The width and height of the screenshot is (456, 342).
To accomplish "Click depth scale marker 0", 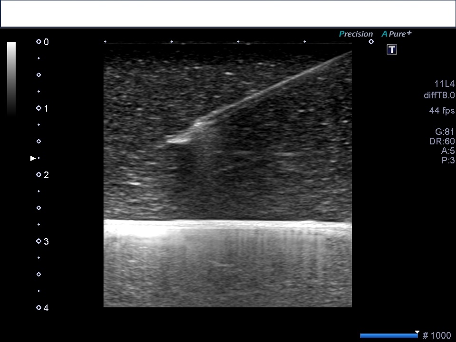I will (x=42, y=42).
